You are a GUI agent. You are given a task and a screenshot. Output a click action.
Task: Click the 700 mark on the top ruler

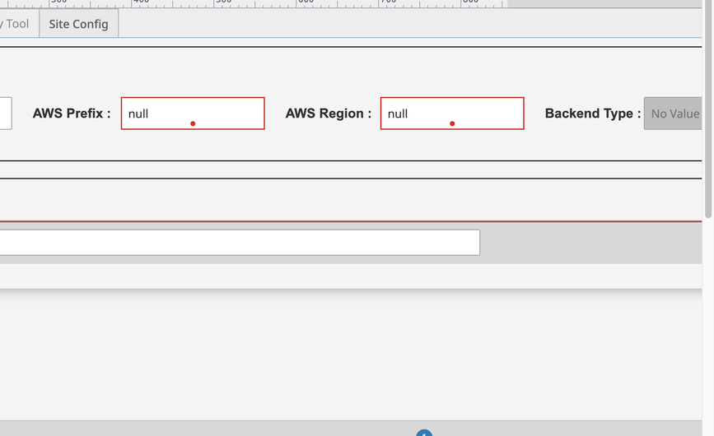pyautogui.click(x=386, y=3)
